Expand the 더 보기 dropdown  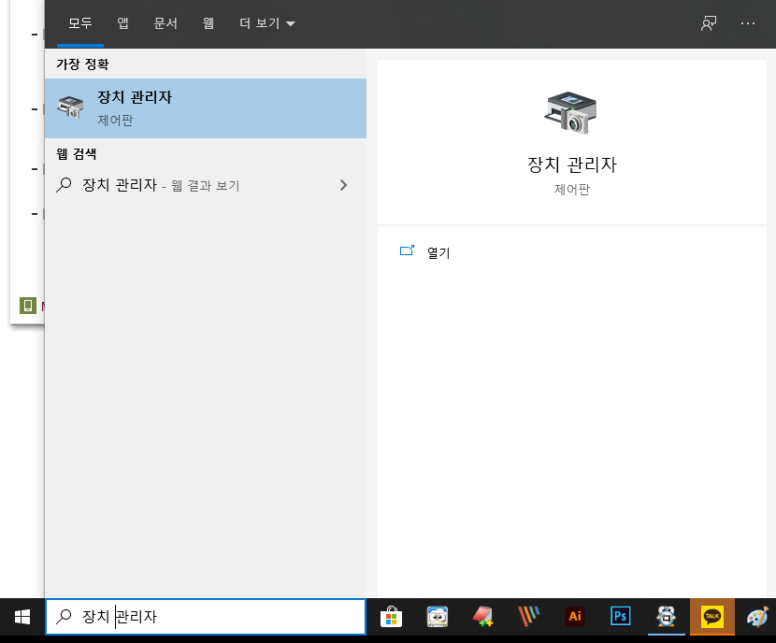point(267,23)
